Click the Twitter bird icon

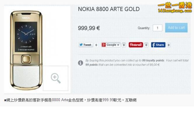click(81, 45)
